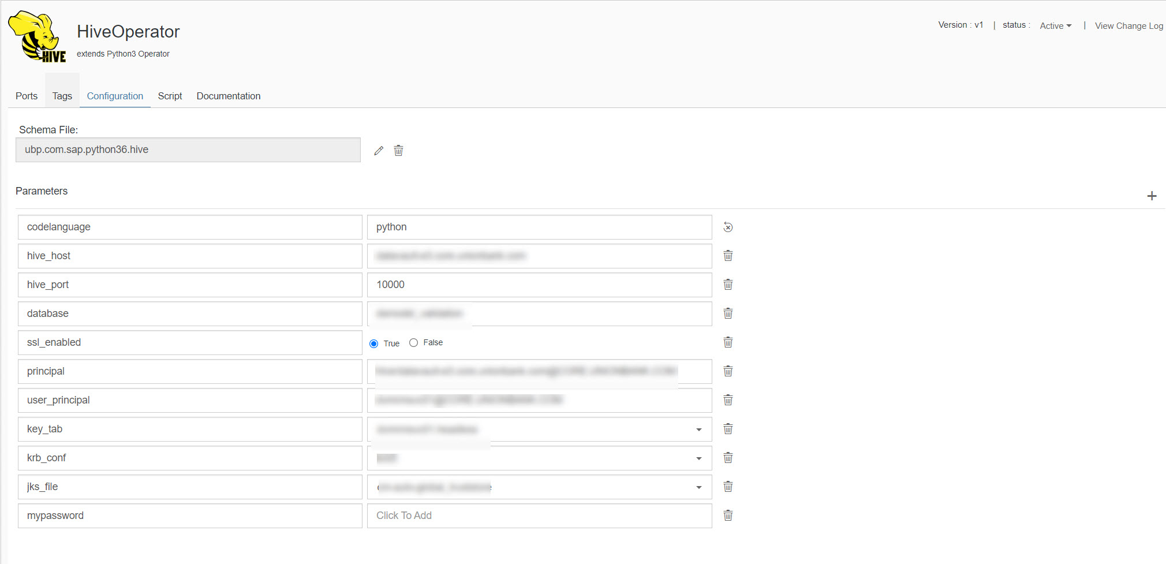
Task: Select the Configuration tab
Action: tap(115, 96)
